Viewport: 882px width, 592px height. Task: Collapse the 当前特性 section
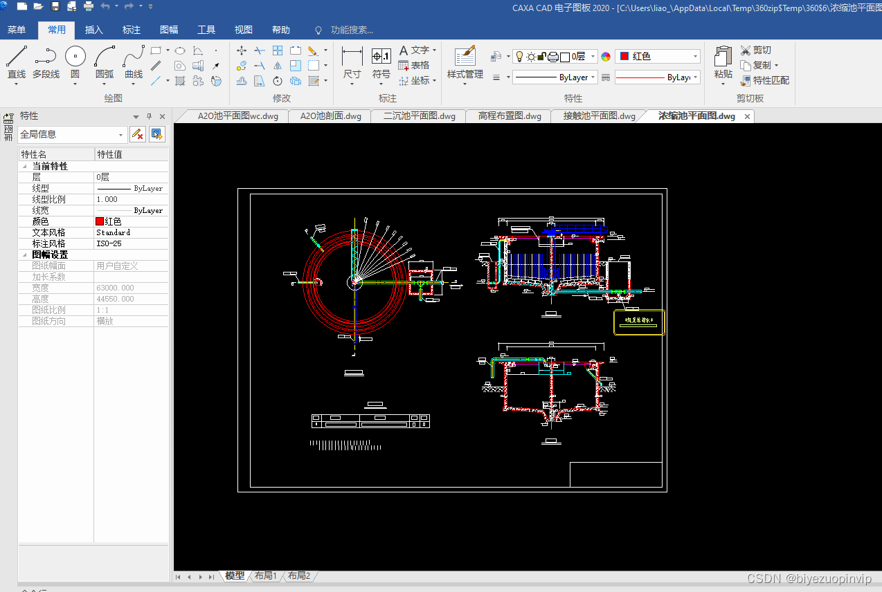point(26,167)
